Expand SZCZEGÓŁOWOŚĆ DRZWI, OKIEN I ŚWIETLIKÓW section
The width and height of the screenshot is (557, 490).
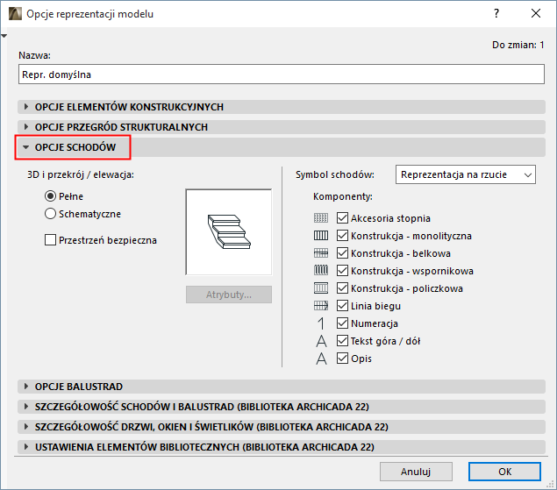tap(282, 427)
